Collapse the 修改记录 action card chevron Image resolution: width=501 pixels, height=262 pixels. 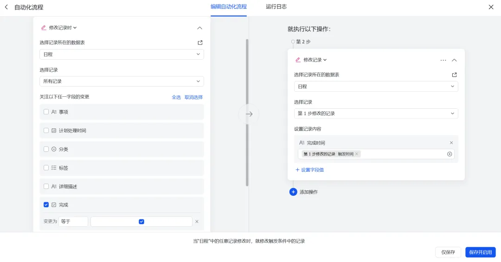point(454,60)
